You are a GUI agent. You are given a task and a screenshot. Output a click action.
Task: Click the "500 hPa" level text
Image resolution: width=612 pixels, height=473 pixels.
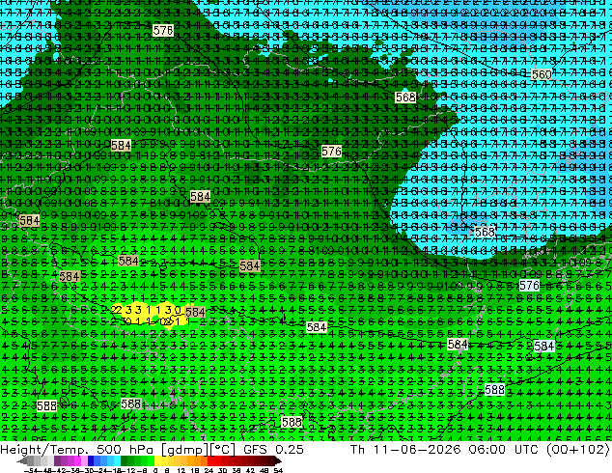tap(126, 449)
